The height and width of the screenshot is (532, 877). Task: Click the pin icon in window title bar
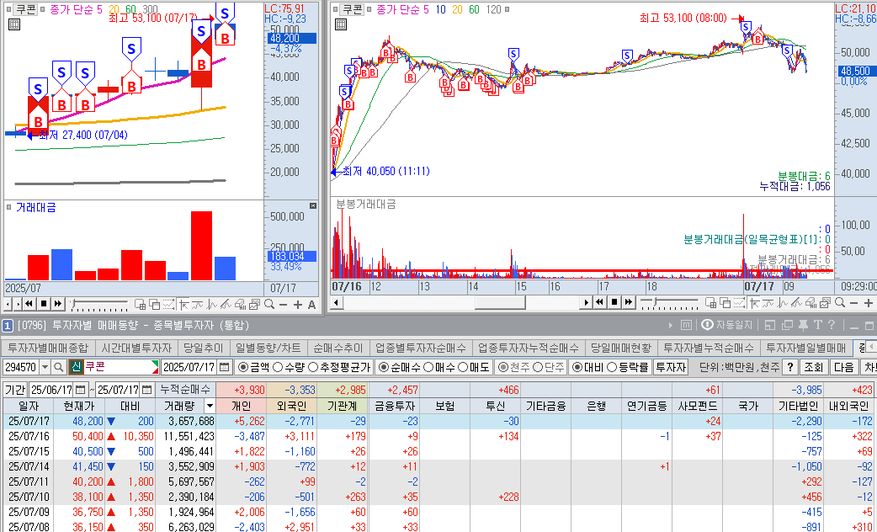click(x=804, y=325)
